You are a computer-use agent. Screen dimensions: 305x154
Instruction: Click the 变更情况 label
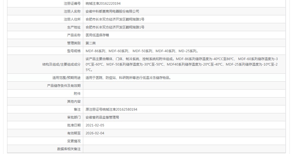tap(74, 141)
